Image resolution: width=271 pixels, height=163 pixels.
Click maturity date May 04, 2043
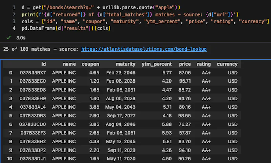tap(121, 107)
